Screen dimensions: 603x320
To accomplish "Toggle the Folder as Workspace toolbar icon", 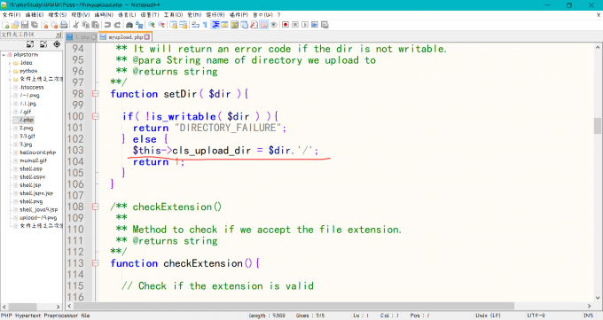I will coord(264,25).
